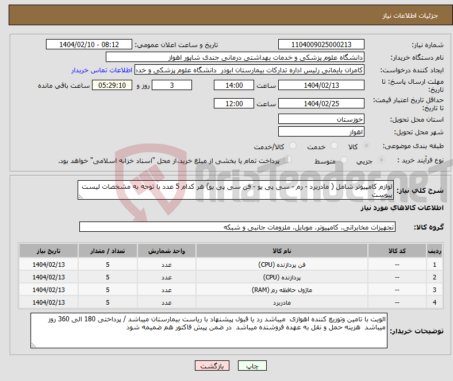This screenshot has width=453, height=381.
Task: Select the کالا radio button
Action: tap(366, 146)
